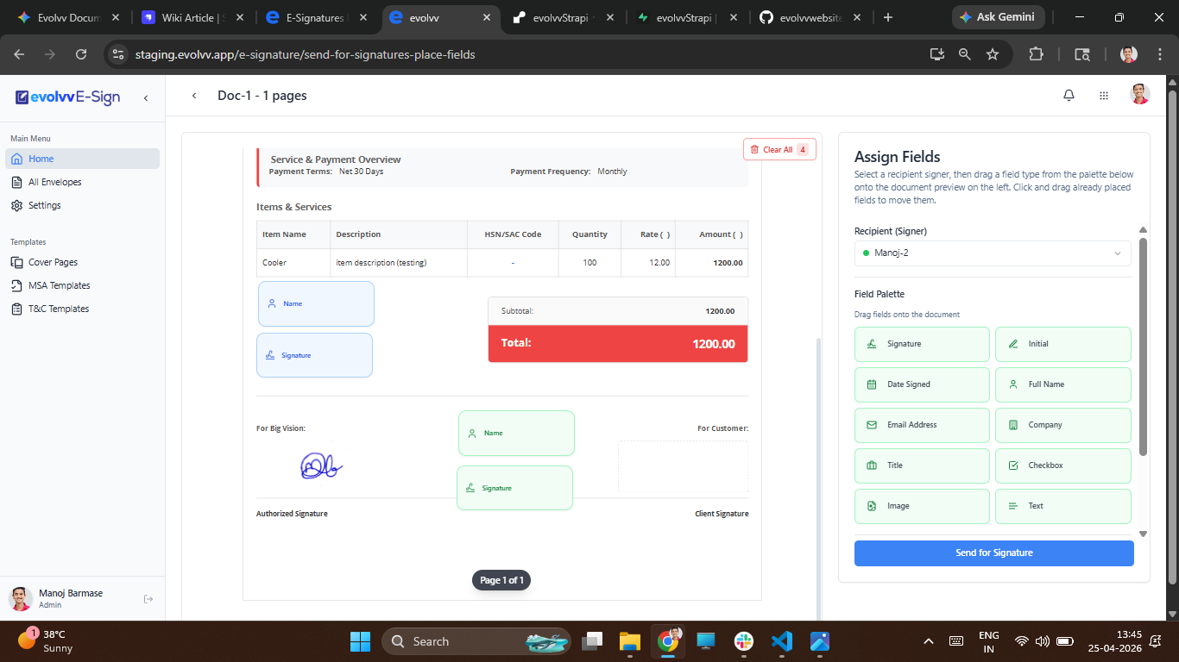Click the Clear All button
This screenshot has width=1179, height=662.
(x=779, y=149)
